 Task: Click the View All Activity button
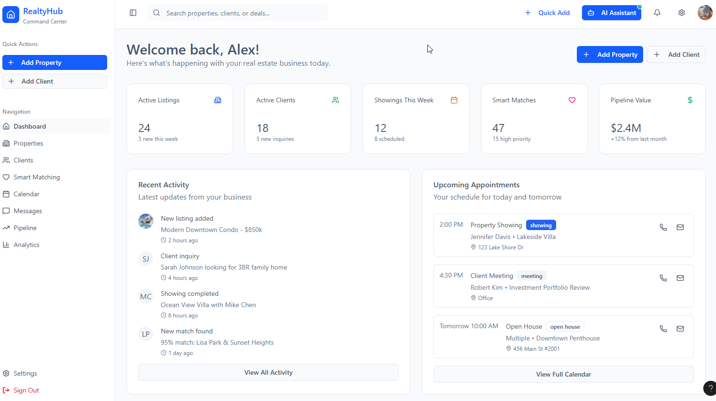pos(268,372)
